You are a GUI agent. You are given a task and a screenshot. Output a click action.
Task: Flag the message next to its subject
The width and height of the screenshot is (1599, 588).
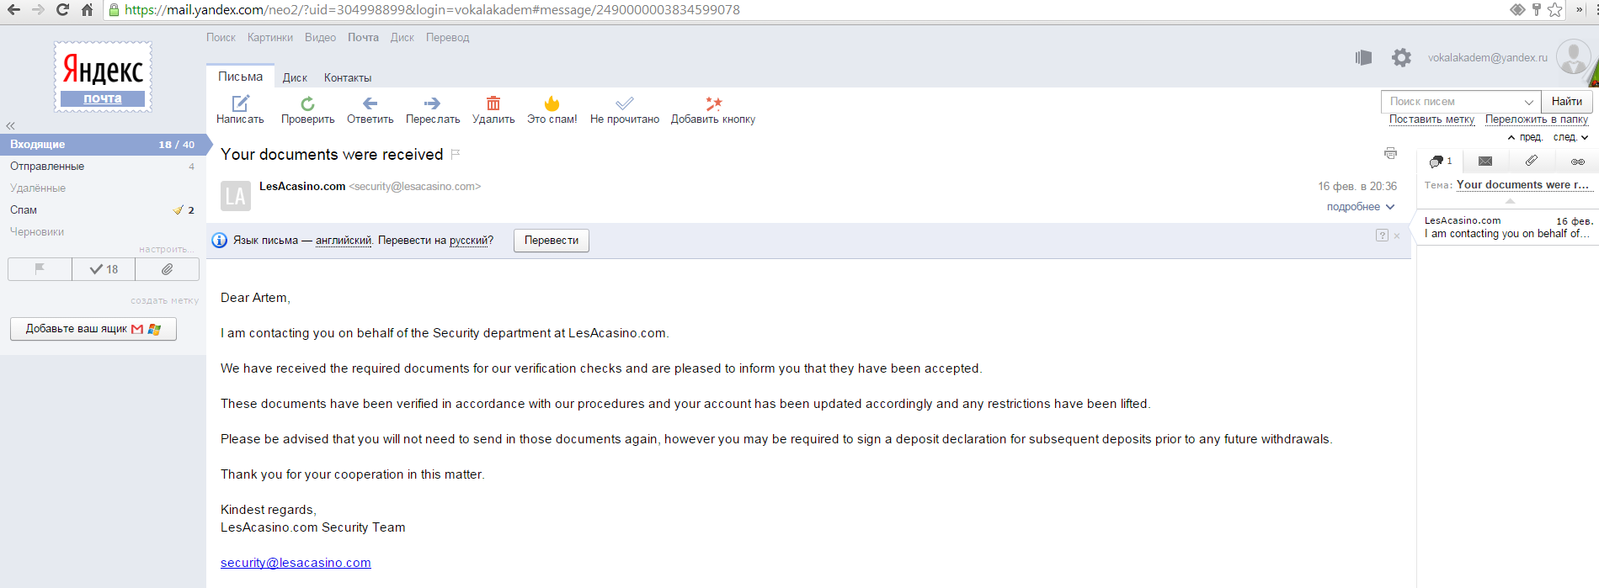coord(456,154)
